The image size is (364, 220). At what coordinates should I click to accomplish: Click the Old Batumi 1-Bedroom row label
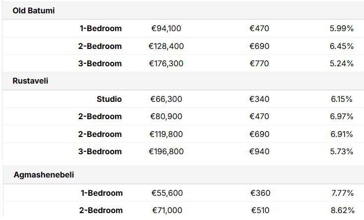[101, 29]
